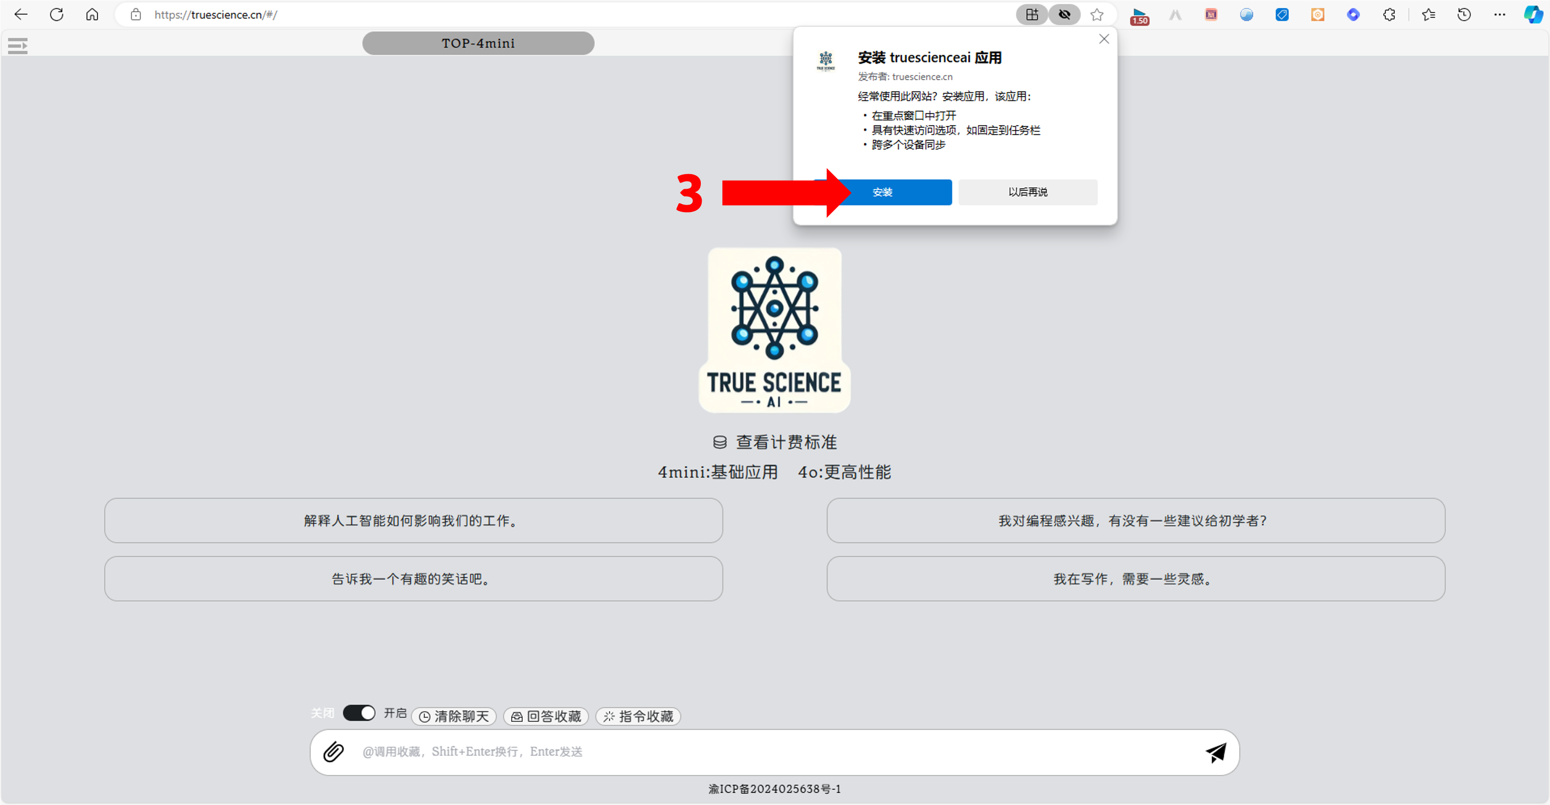Close the install app popup
Screen dimensions: 1550x805
(x=1104, y=39)
